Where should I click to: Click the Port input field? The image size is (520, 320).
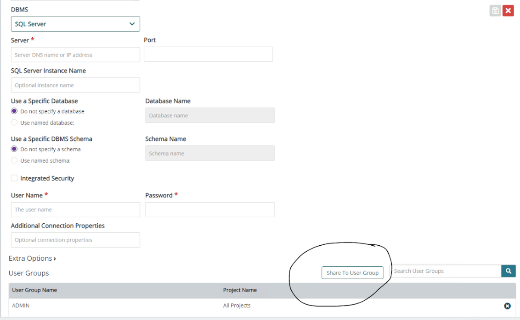coord(208,54)
